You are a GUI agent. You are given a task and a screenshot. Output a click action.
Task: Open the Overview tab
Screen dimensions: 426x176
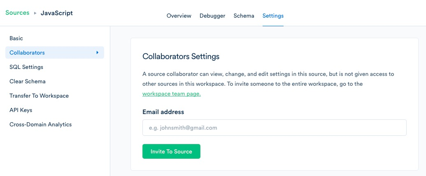click(179, 16)
